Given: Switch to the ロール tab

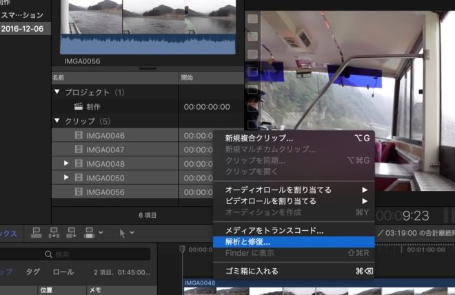Looking at the screenshot, I should point(63,272).
